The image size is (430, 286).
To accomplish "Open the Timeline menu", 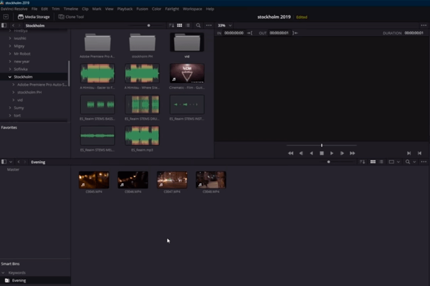I will tap(71, 9).
